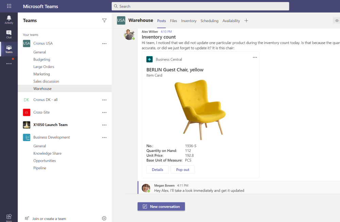Image resolution: width=340 pixels, height=222 pixels.
Task: Start a New conversation
Action: point(161,206)
